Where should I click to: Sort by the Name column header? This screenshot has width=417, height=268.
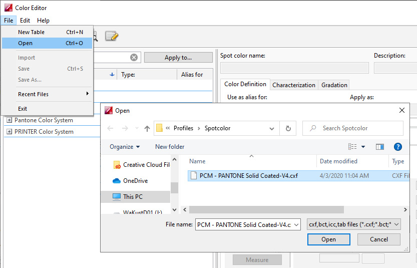(197, 161)
